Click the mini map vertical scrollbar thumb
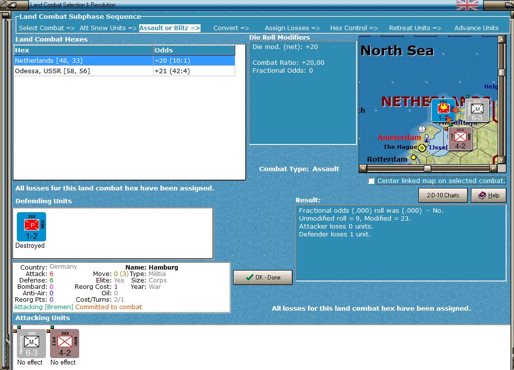This screenshot has width=514, height=370. coord(502,72)
